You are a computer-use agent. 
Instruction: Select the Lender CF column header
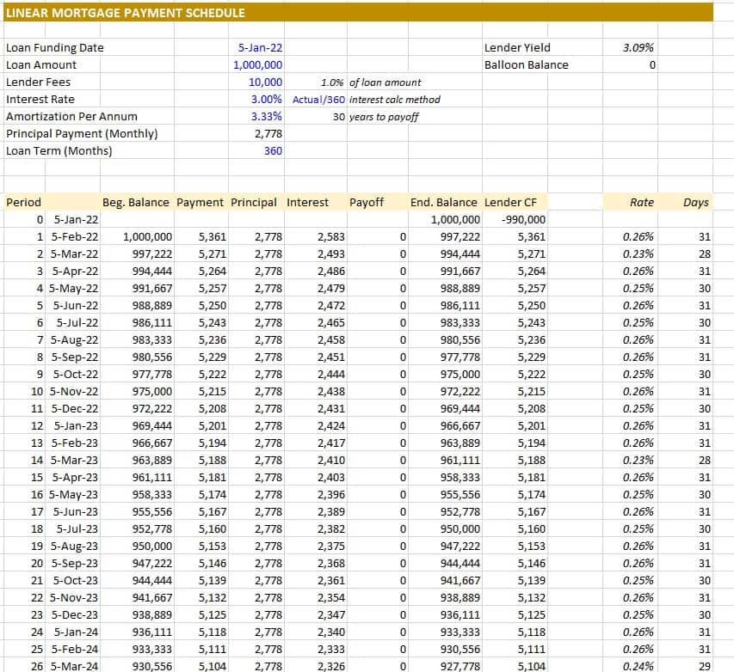pyautogui.click(x=510, y=203)
